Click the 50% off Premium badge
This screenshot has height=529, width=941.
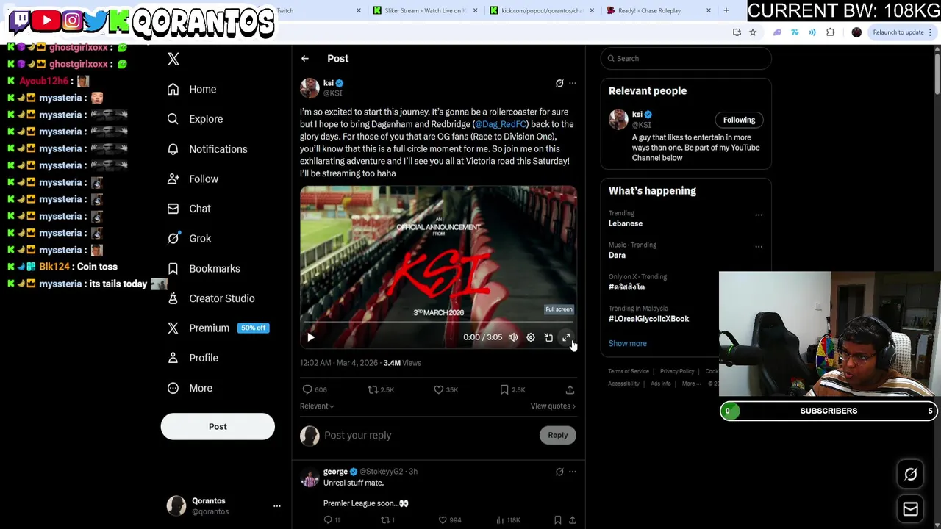(x=253, y=328)
